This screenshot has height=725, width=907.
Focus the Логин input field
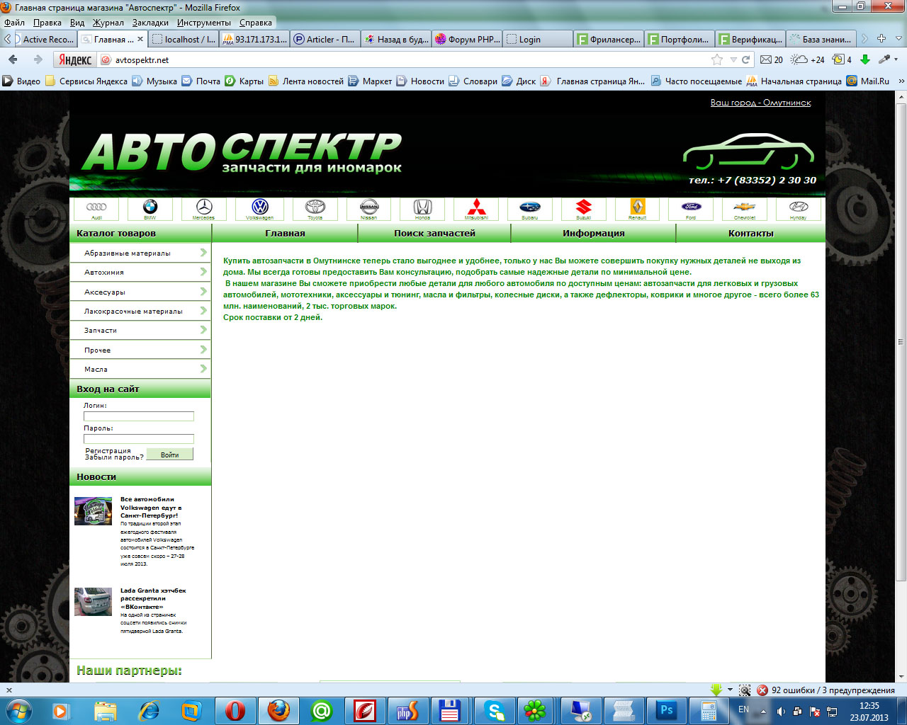[x=139, y=416]
